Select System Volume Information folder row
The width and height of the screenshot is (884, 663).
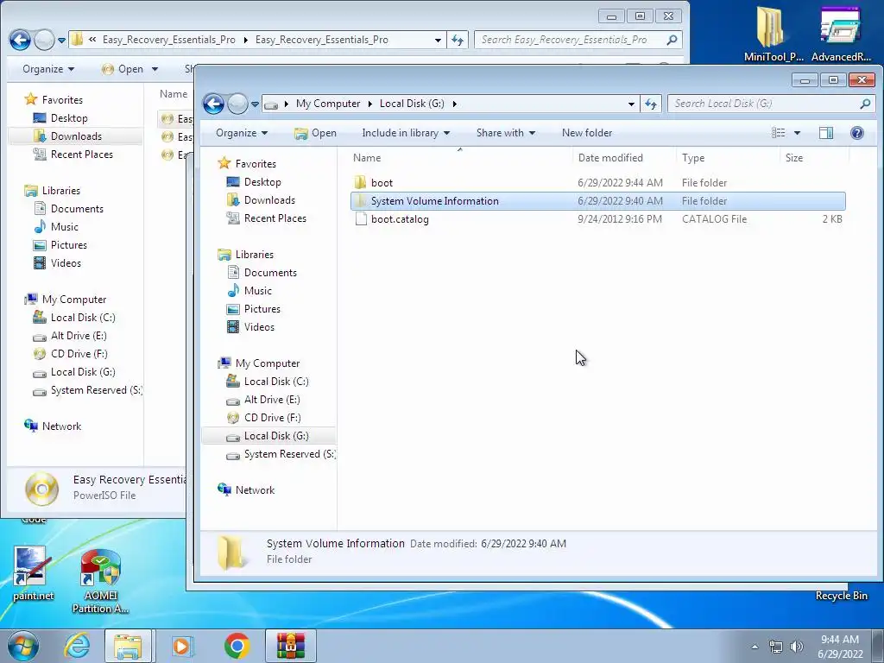coord(597,201)
